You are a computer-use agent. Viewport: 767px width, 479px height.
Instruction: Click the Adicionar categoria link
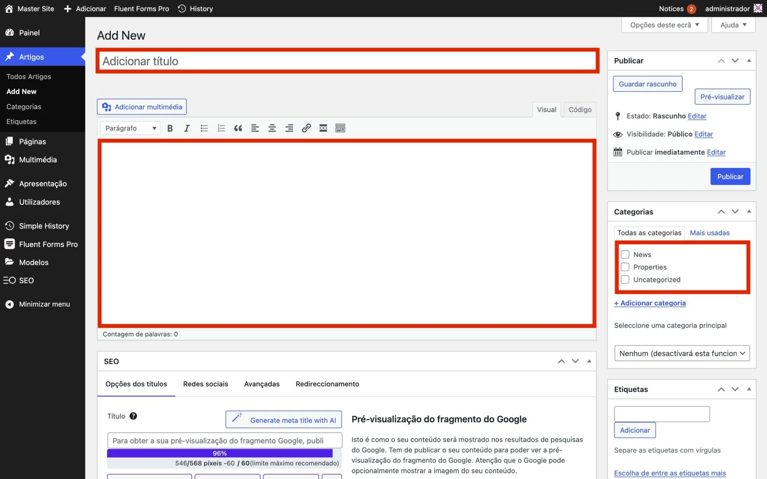point(650,303)
